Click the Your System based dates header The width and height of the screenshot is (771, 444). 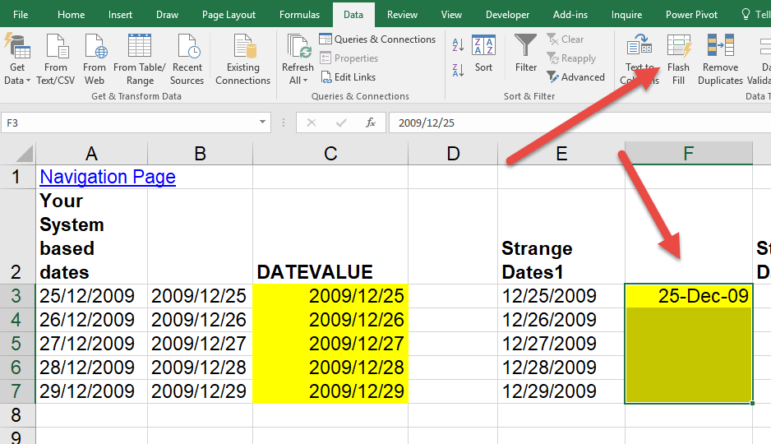(x=91, y=237)
